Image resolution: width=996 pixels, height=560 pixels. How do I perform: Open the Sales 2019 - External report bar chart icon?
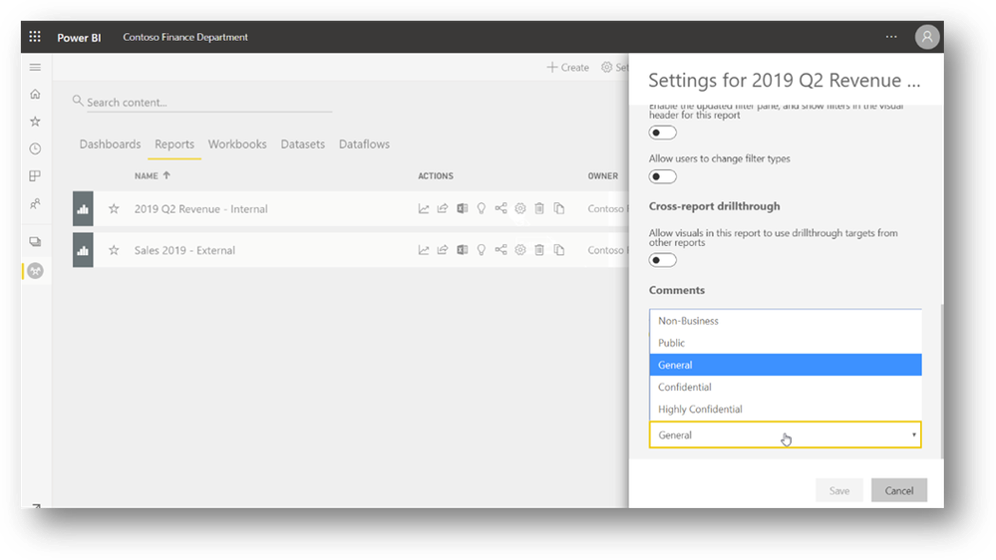pyautogui.click(x=83, y=250)
